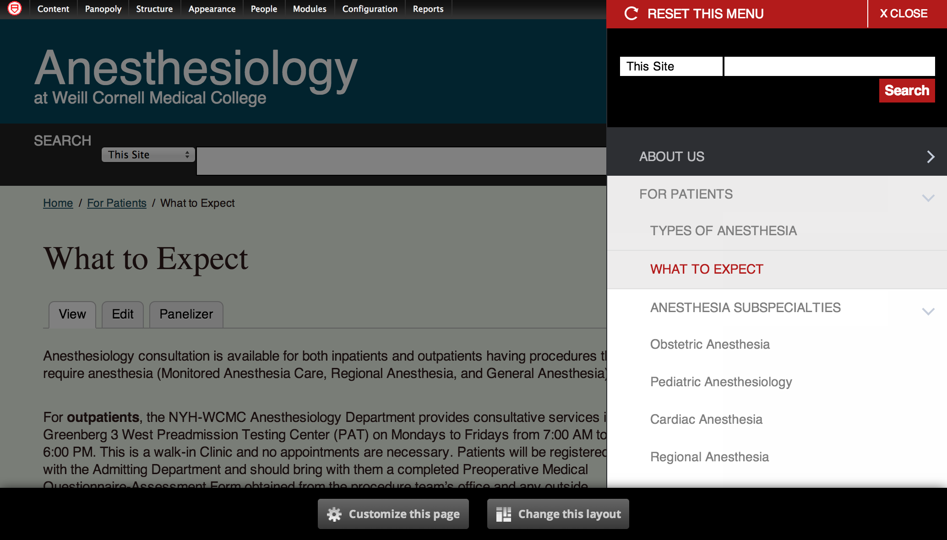Click the Home breadcrumb link
The image size is (947, 540).
click(58, 203)
